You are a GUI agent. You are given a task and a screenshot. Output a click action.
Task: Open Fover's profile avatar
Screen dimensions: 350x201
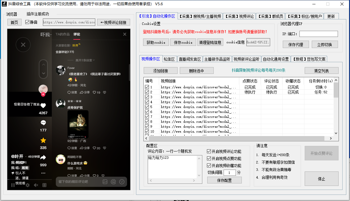(x=60, y=70)
